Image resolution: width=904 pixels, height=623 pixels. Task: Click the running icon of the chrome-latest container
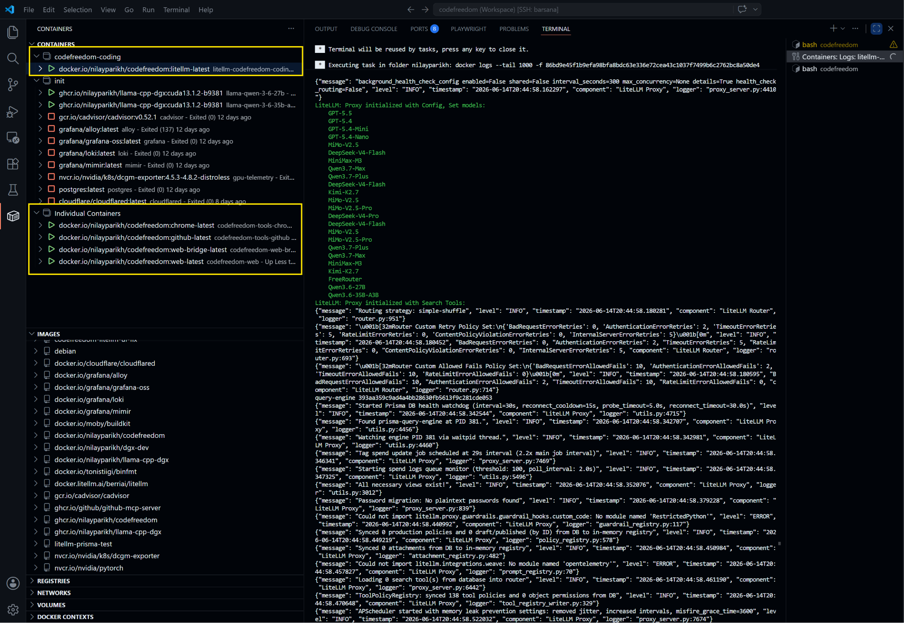point(51,225)
